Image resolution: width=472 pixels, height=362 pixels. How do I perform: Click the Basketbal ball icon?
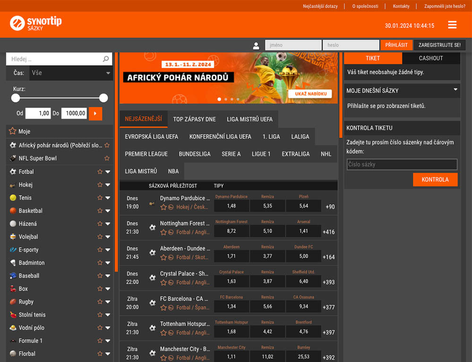click(13, 210)
